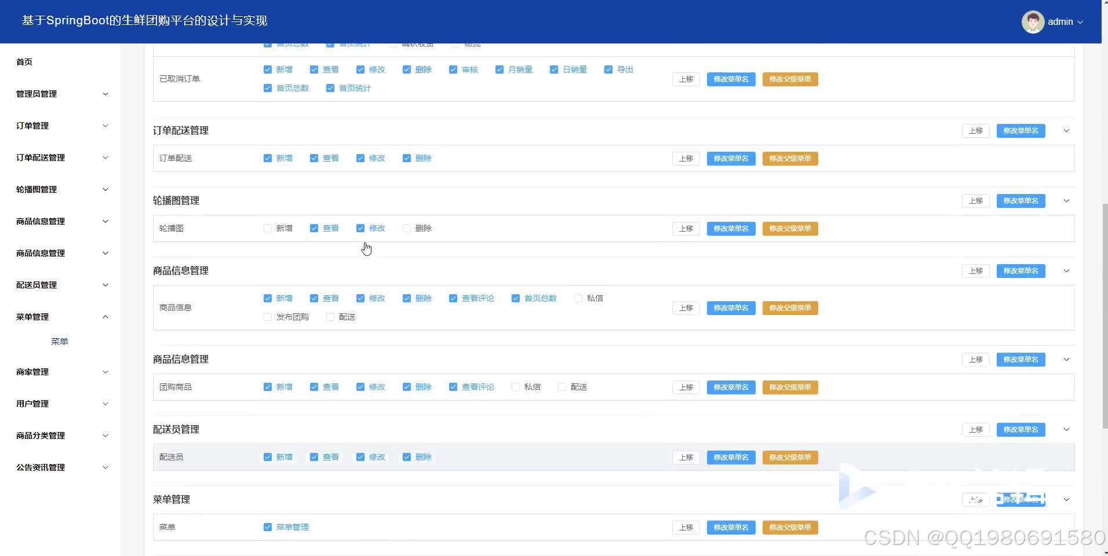This screenshot has height=556, width=1108.
Task: Check 配送 in the 团购商品 row
Action: pos(562,387)
